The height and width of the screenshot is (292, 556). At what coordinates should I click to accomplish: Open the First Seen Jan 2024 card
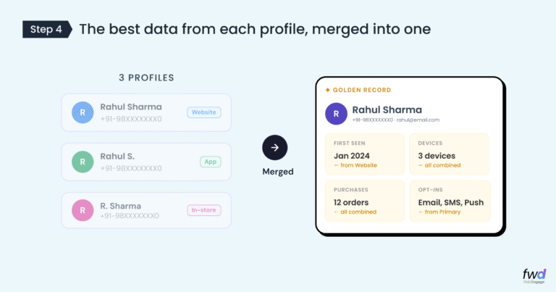(x=365, y=154)
